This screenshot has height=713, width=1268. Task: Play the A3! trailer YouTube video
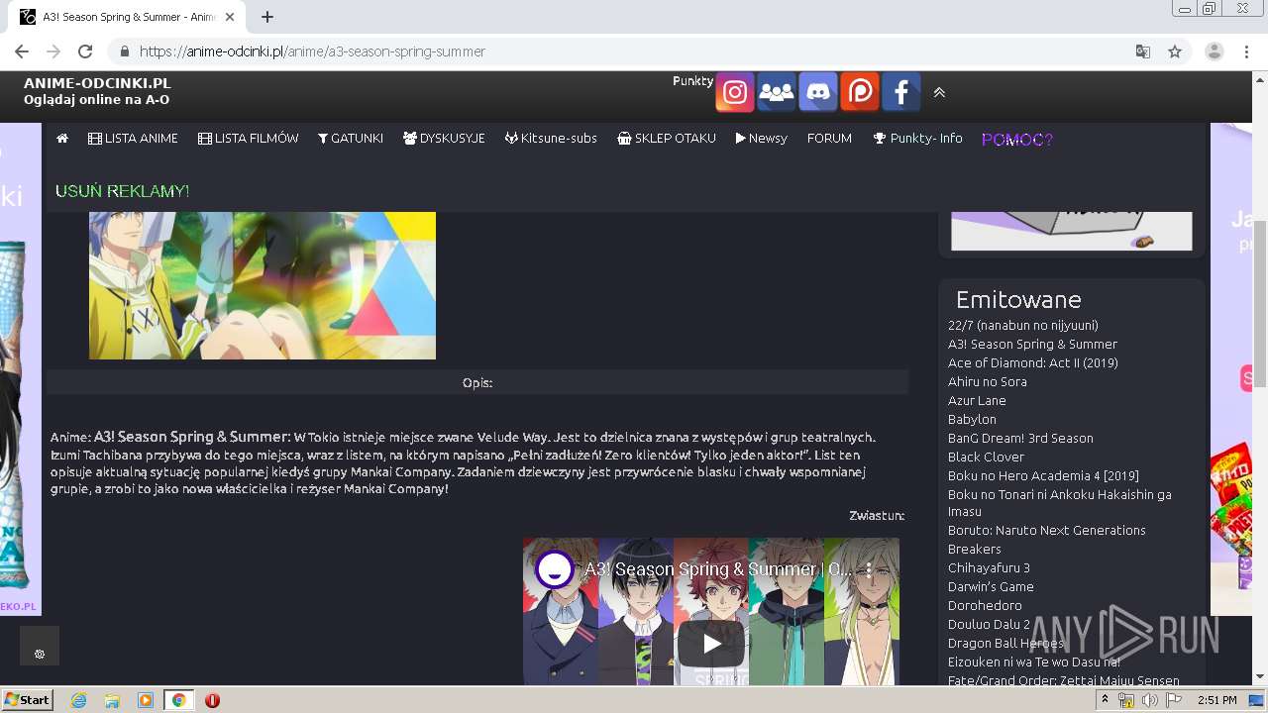tap(711, 644)
